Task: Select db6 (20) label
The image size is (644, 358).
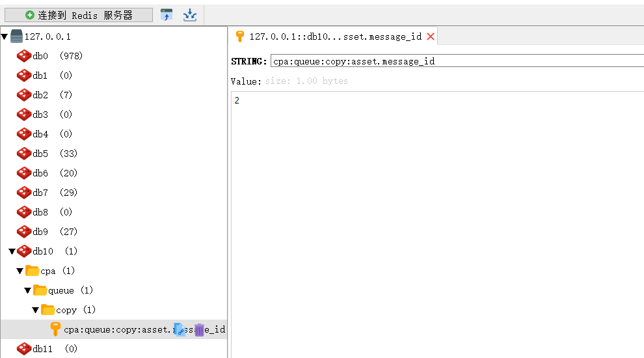Action: click(x=55, y=173)
